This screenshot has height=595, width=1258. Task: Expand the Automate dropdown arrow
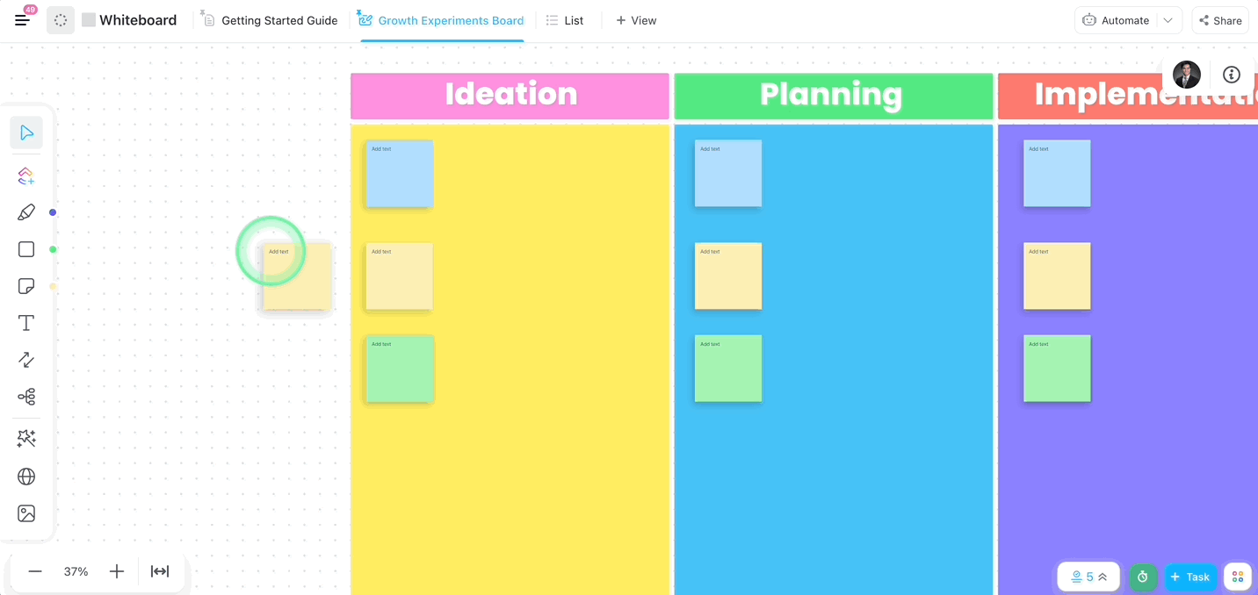tap(1168, 20)
